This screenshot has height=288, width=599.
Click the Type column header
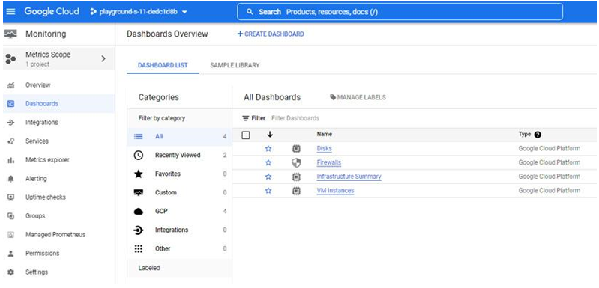click(x=525, y=135)
